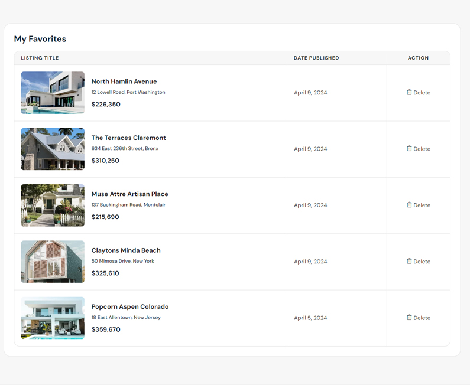
Task: Click the Date Published column header
Action: 316,58
